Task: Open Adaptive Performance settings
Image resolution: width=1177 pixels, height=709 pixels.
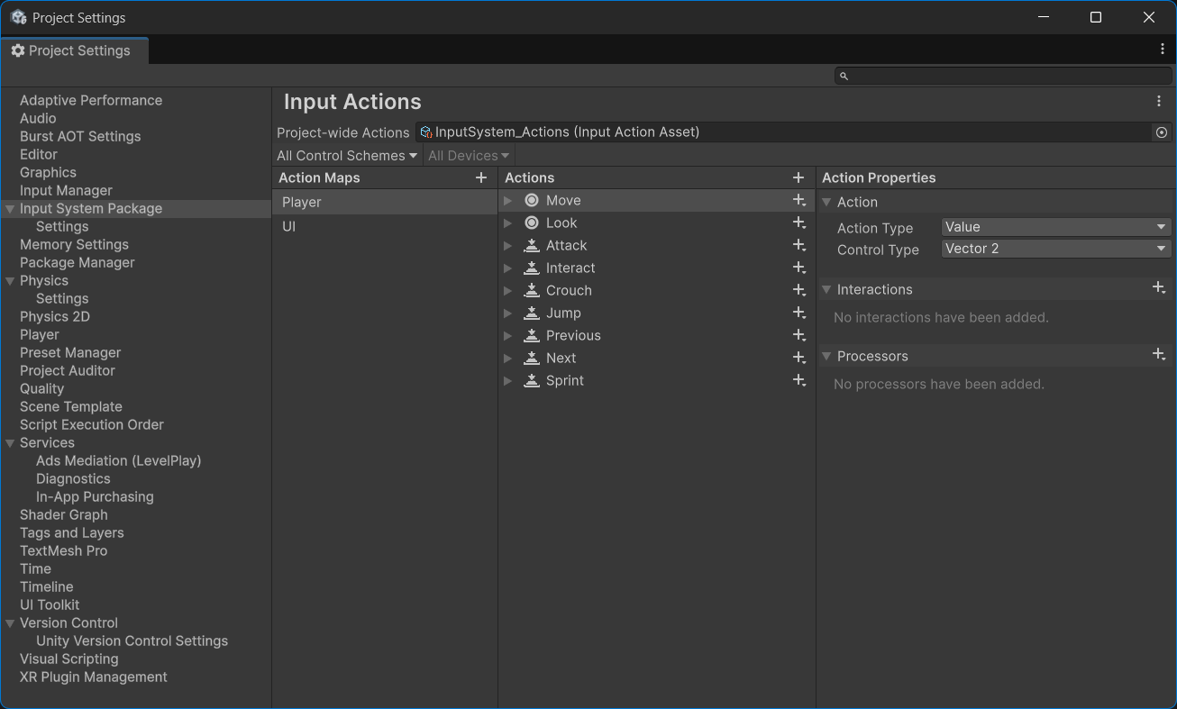Action: (91, 100)
